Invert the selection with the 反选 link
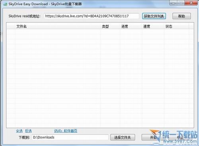Viewport: 199px width, 146px height. click(28, 131)
